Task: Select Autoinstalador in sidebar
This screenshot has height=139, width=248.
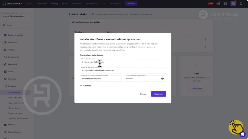Action: (14, 92)
